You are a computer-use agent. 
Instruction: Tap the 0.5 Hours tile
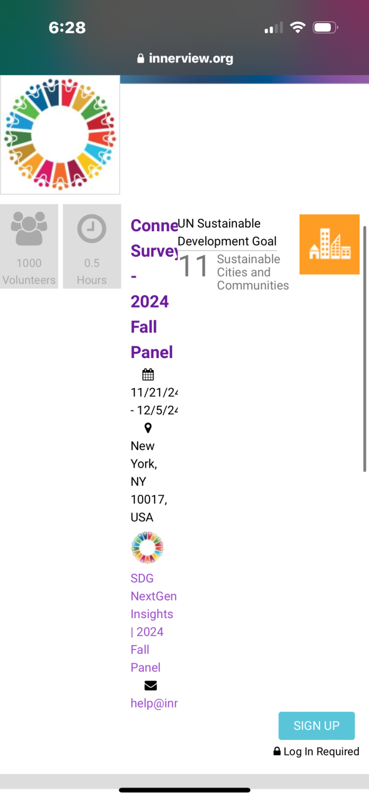coord(92,246)
